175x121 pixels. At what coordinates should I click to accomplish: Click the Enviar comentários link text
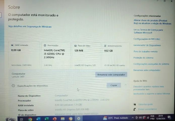[x=147, y=109]
